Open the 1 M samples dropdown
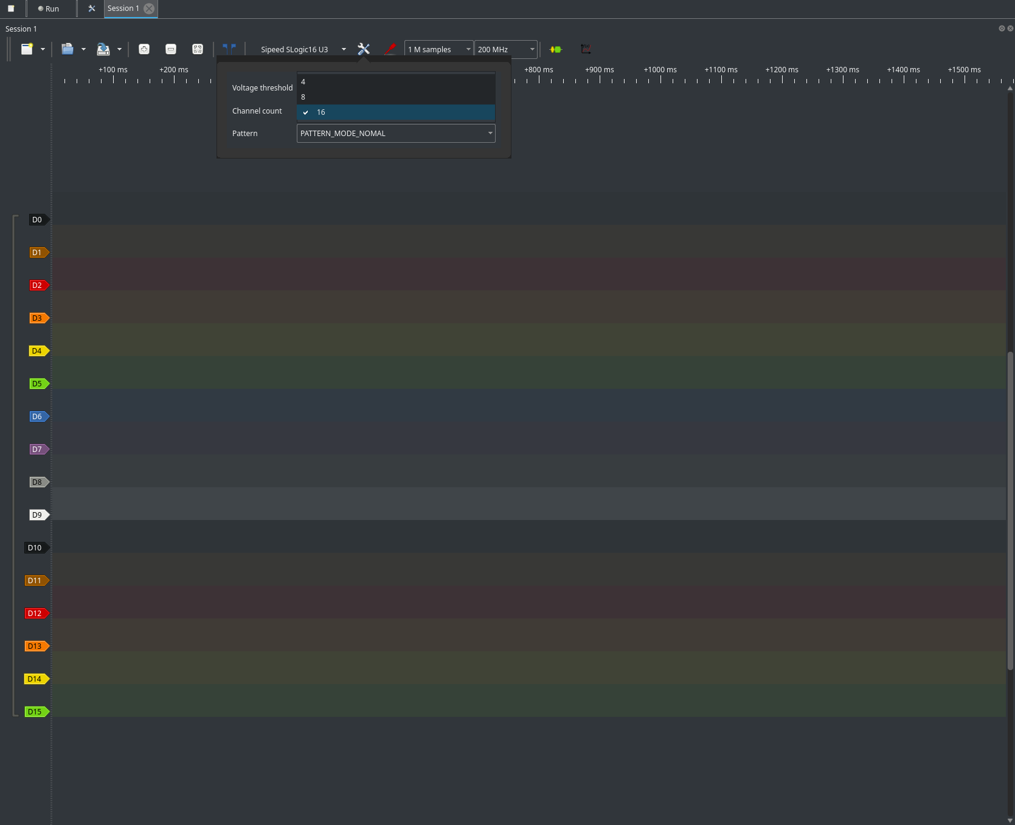 (438, 49)
